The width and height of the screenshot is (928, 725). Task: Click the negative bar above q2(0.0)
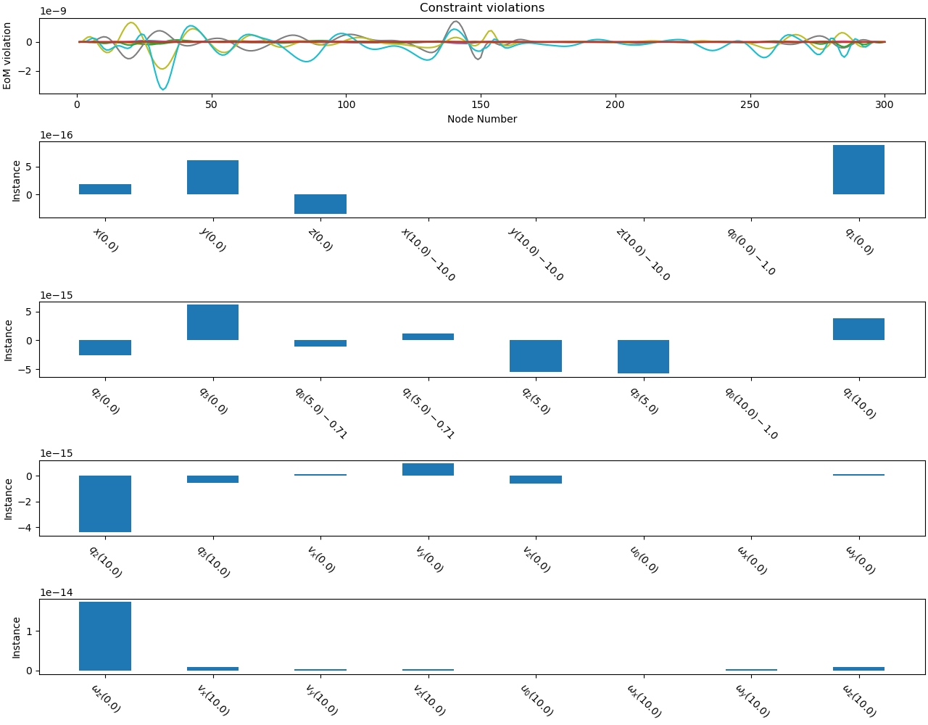105,347
